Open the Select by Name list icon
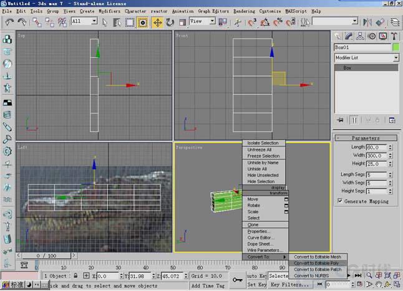Screen dimensions: 403x291 tap(117, 22)
